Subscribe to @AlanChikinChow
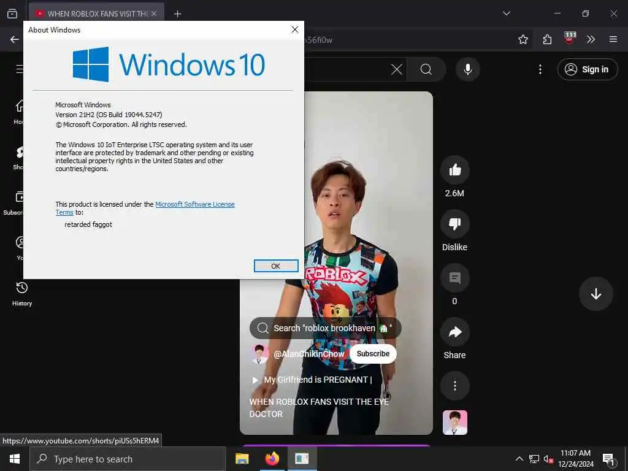The width and height of the screenshot is (628, 471). 373,354
